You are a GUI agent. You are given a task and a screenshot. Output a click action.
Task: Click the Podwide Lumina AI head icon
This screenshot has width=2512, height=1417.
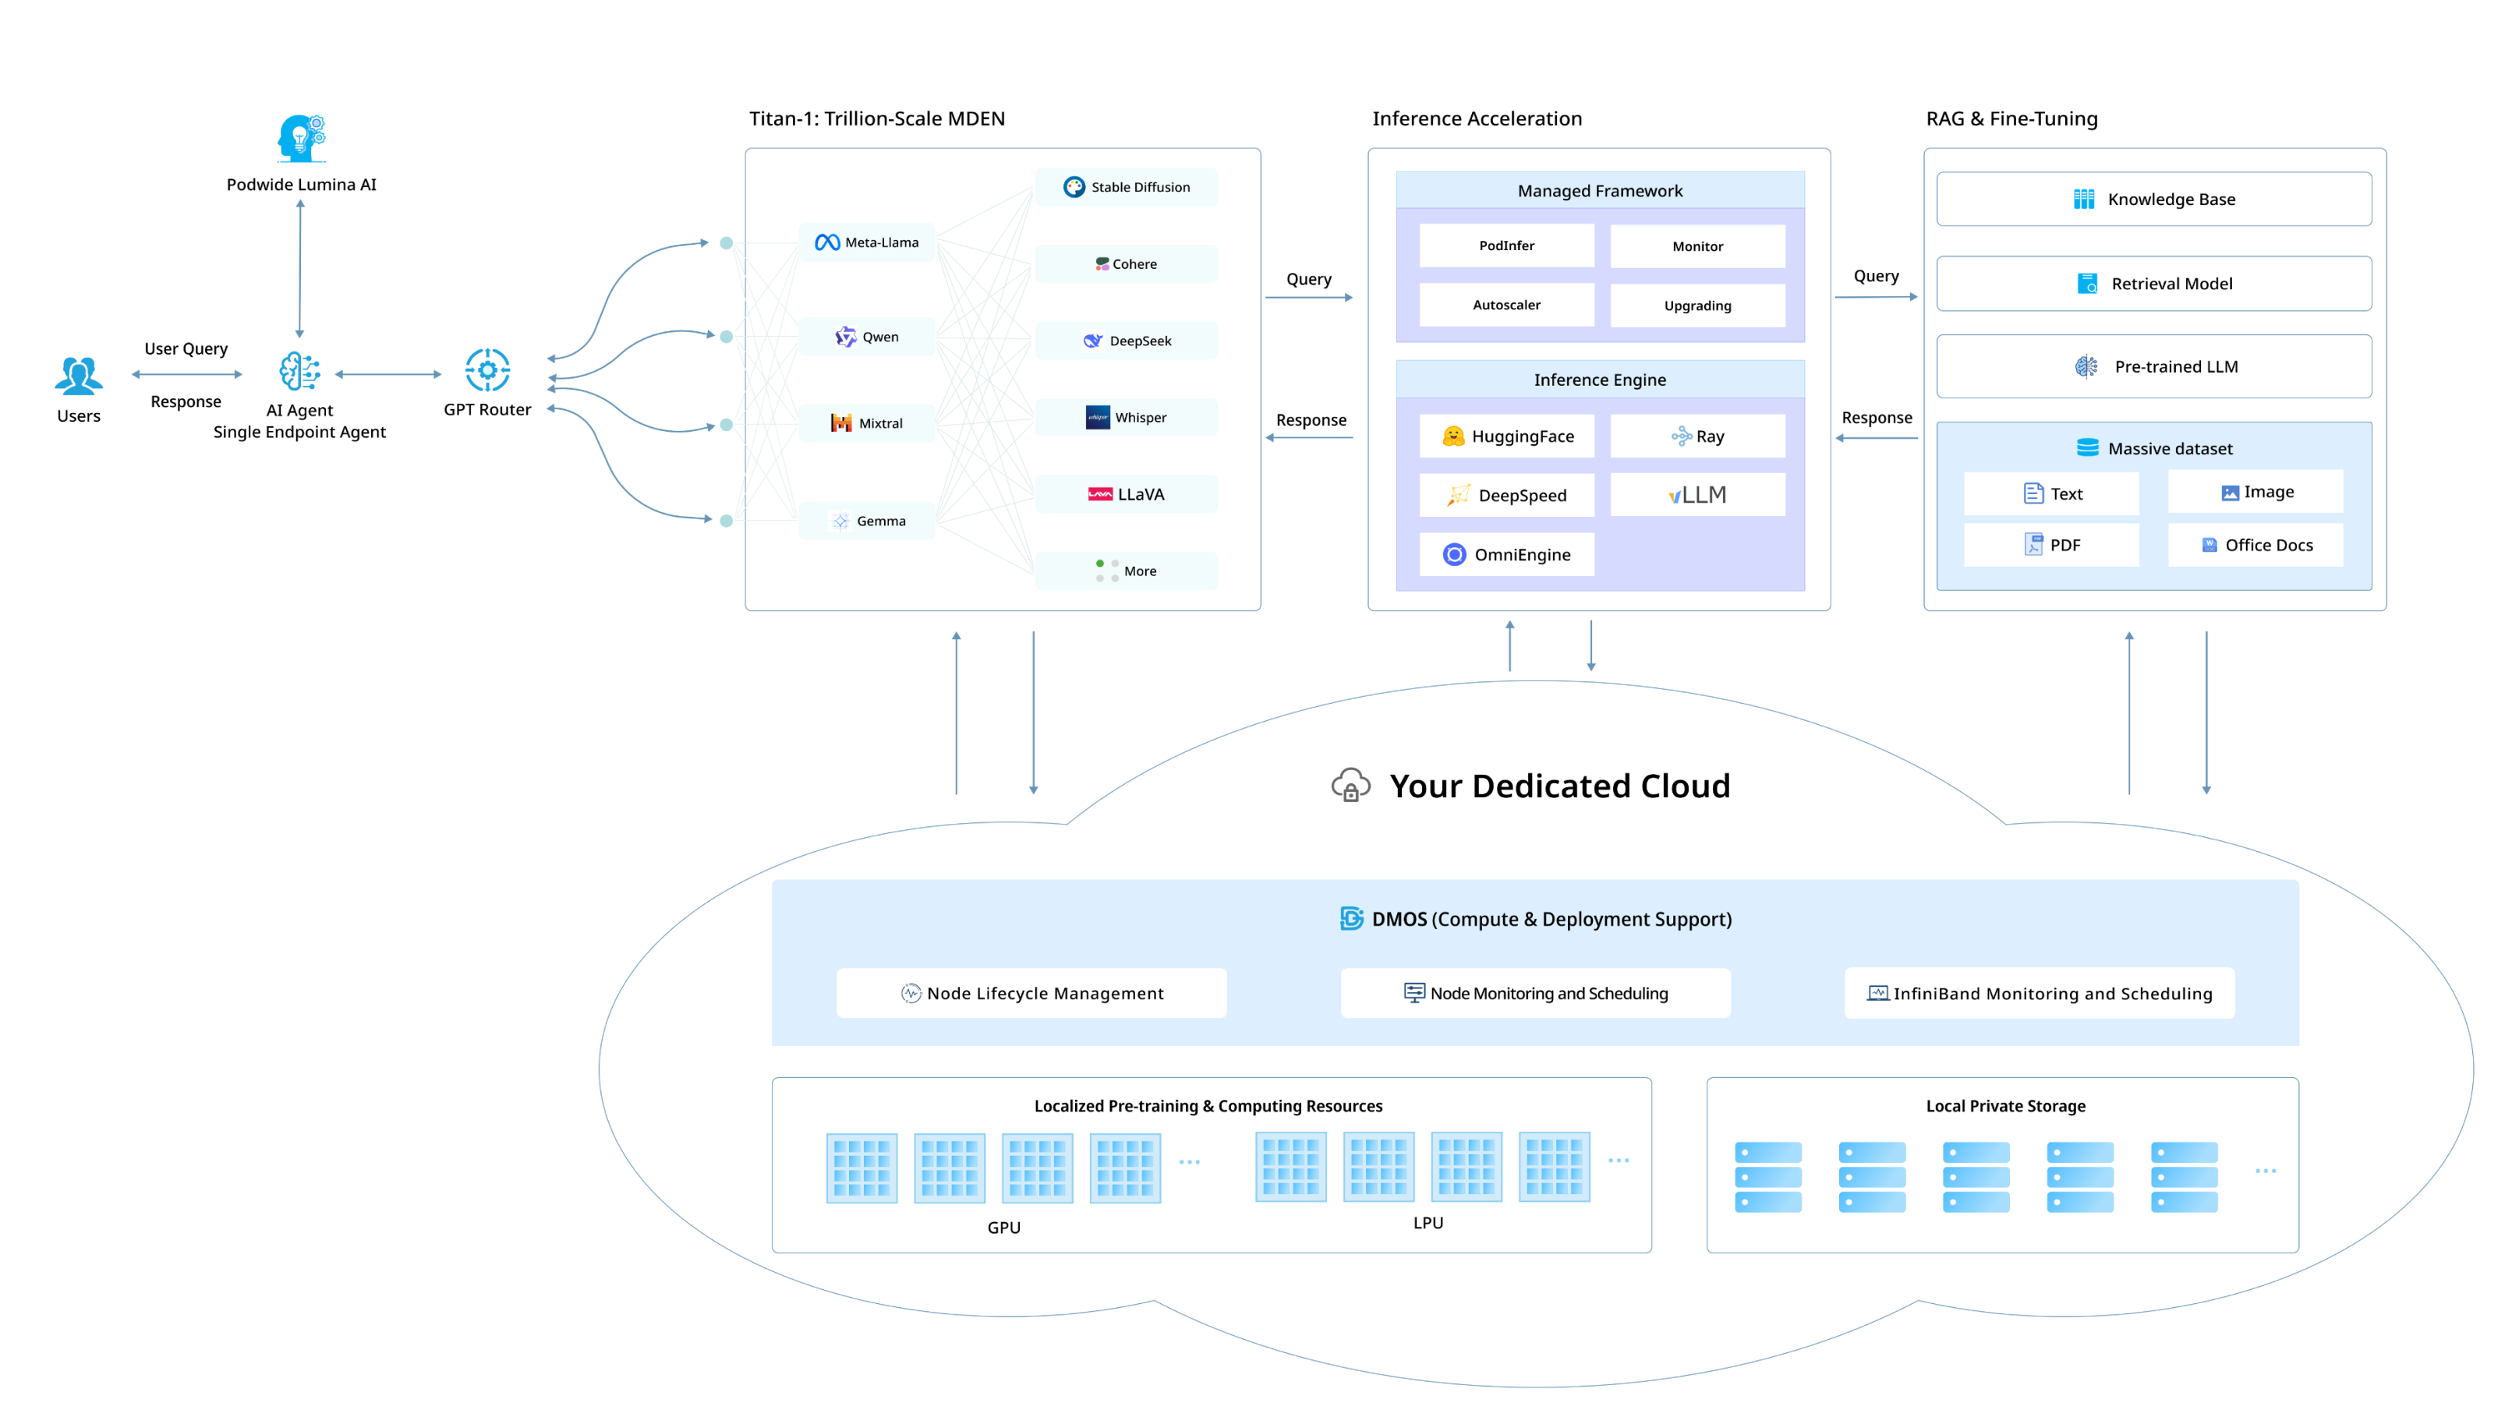(300, 139)
